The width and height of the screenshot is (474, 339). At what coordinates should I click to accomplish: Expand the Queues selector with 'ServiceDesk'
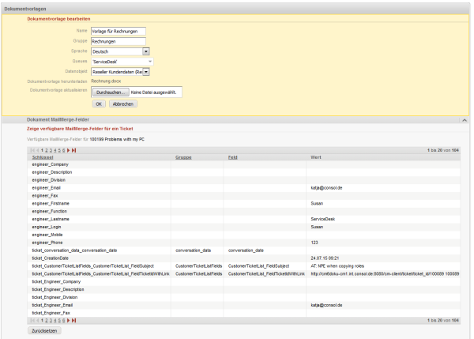tap(149, 61)
